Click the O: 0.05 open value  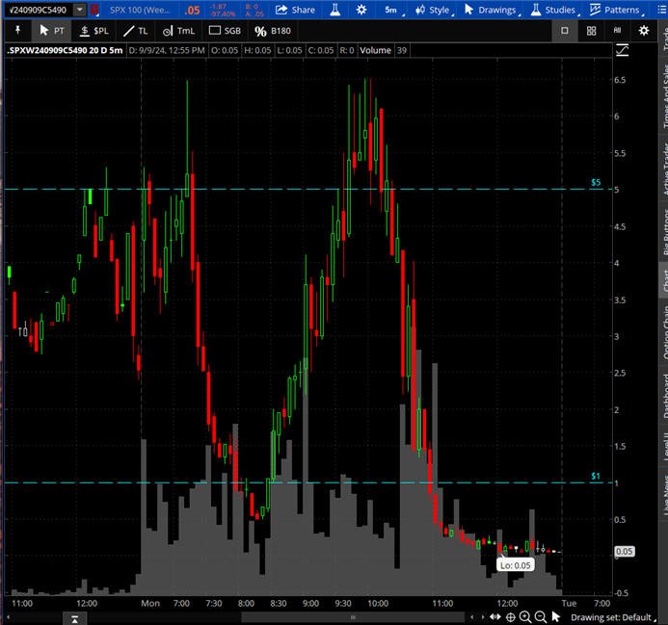225,51
